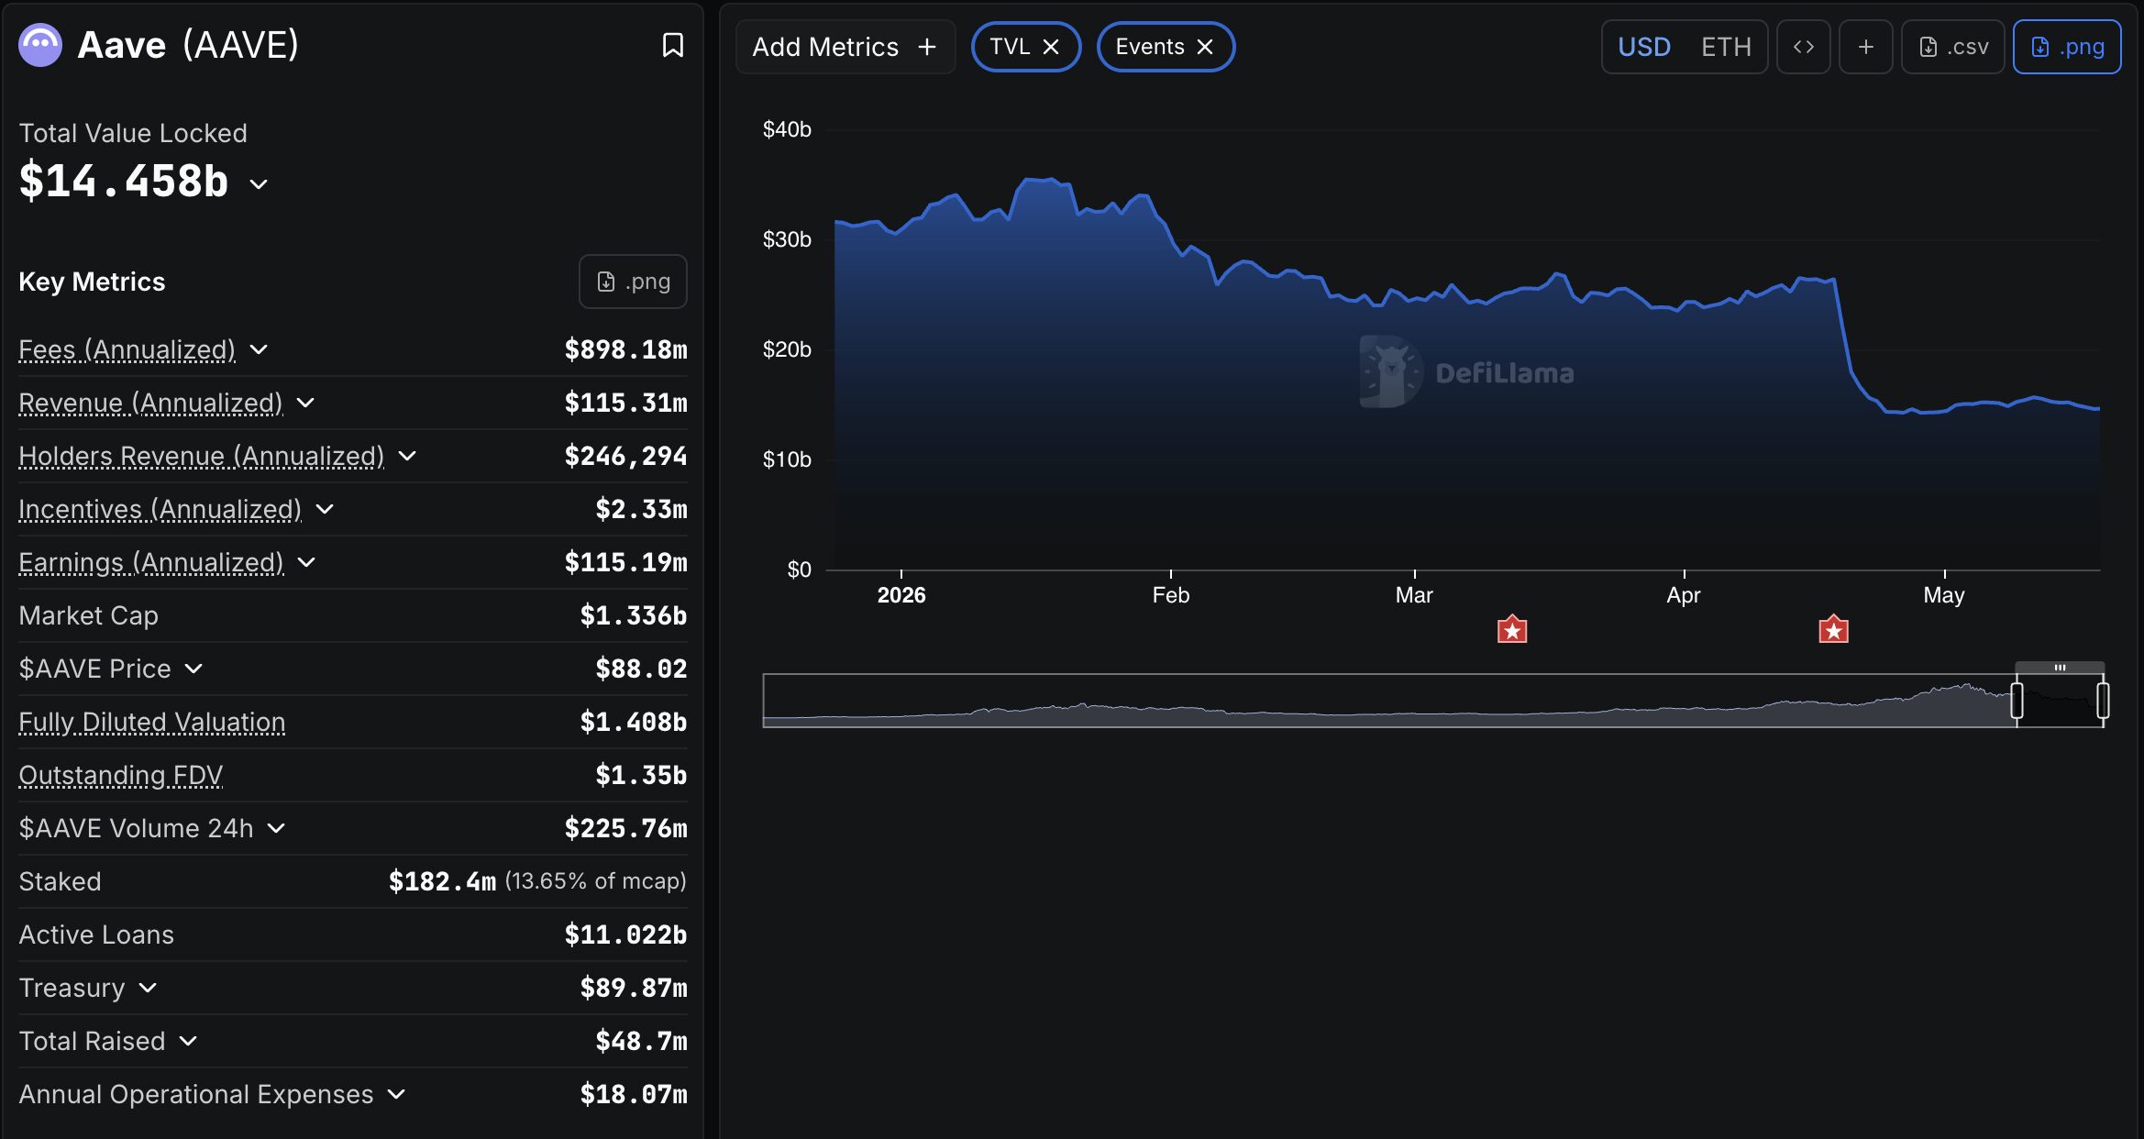Image resolution: width=2144 pixels, height=1139 pixels.
Task: Download chart image as .png
Action: [2067, 47]
